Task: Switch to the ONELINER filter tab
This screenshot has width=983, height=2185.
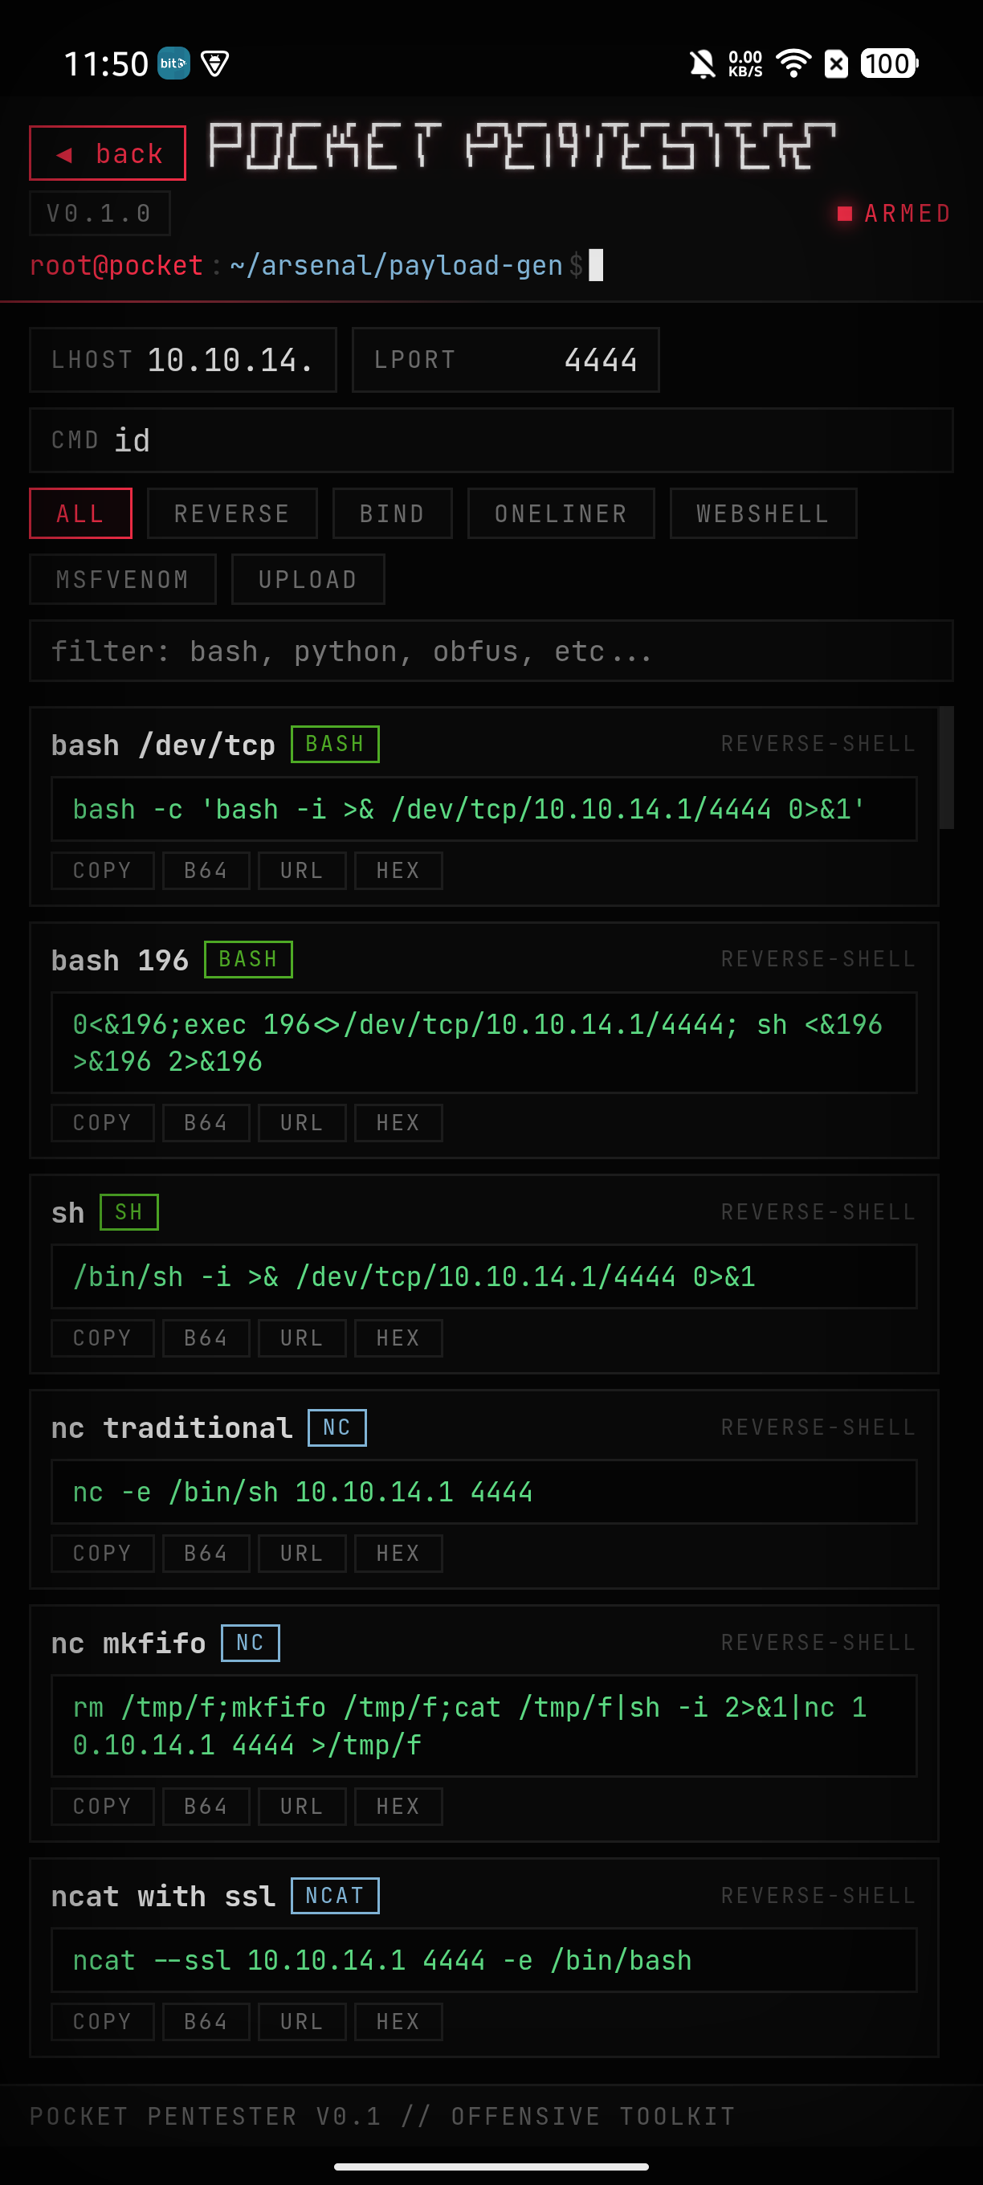Action: [561, 513]
